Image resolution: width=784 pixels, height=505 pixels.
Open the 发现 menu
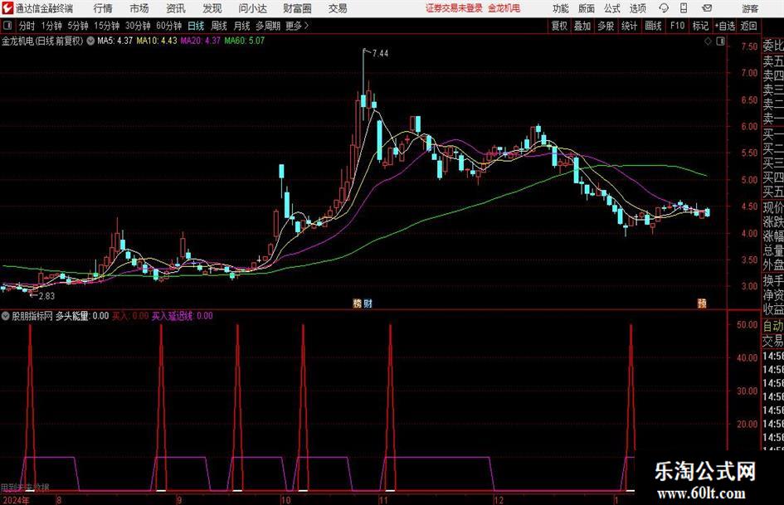click(x=212, y=8)
